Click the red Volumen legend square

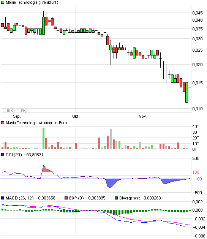pos(3,123)
